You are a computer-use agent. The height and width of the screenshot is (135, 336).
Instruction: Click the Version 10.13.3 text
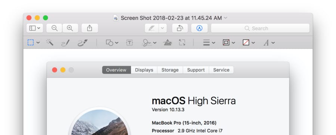[x=168, y=110]
